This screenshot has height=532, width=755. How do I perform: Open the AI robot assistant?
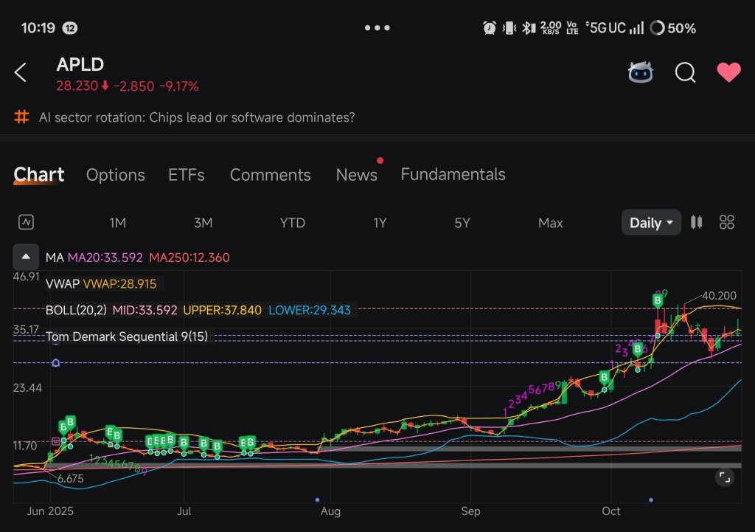click(x=641, y=72)
